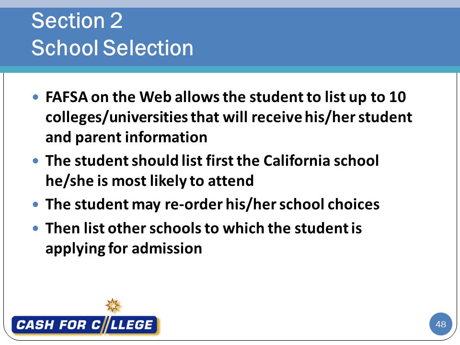460x345 pixels.
Task: Click the bullet dot before 'The student should list'
Action: 36,161
